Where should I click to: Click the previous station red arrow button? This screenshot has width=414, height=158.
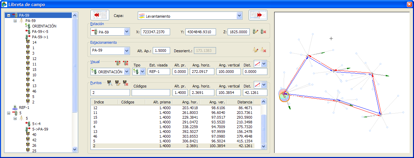pos(100,16)
